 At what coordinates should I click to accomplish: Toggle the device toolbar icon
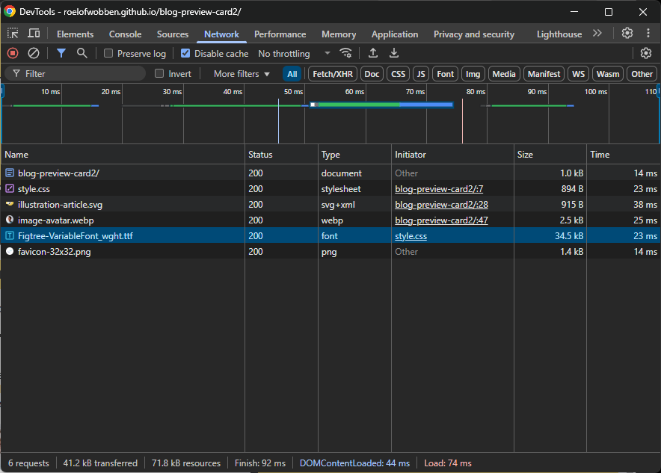click(x=34, y=34)
